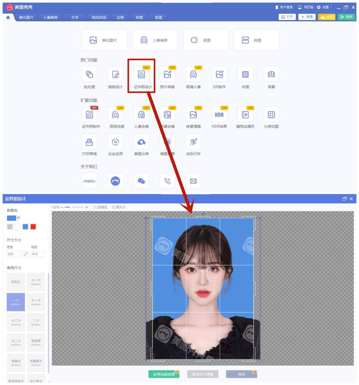
Task: Switch to the 文字 tab
Action: [75, 17]
